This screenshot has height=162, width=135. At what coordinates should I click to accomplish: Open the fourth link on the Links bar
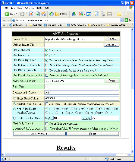(x=76, y=25)
